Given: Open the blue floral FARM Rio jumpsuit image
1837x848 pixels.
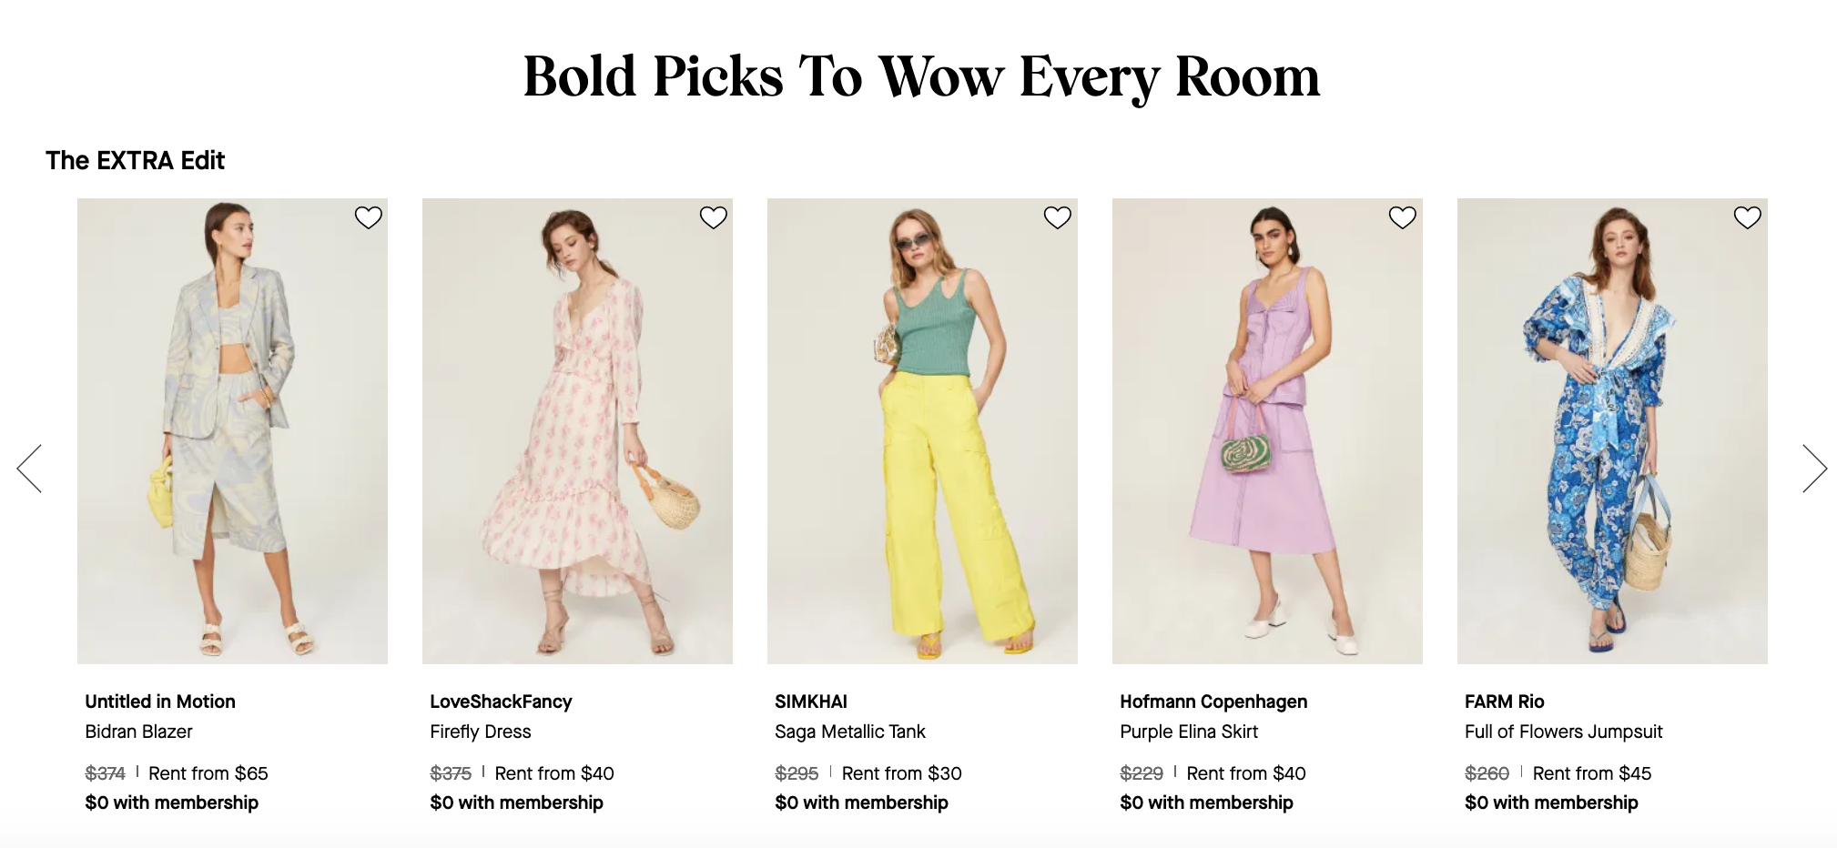Looking at the screenshot, I should click(1612, 431).
